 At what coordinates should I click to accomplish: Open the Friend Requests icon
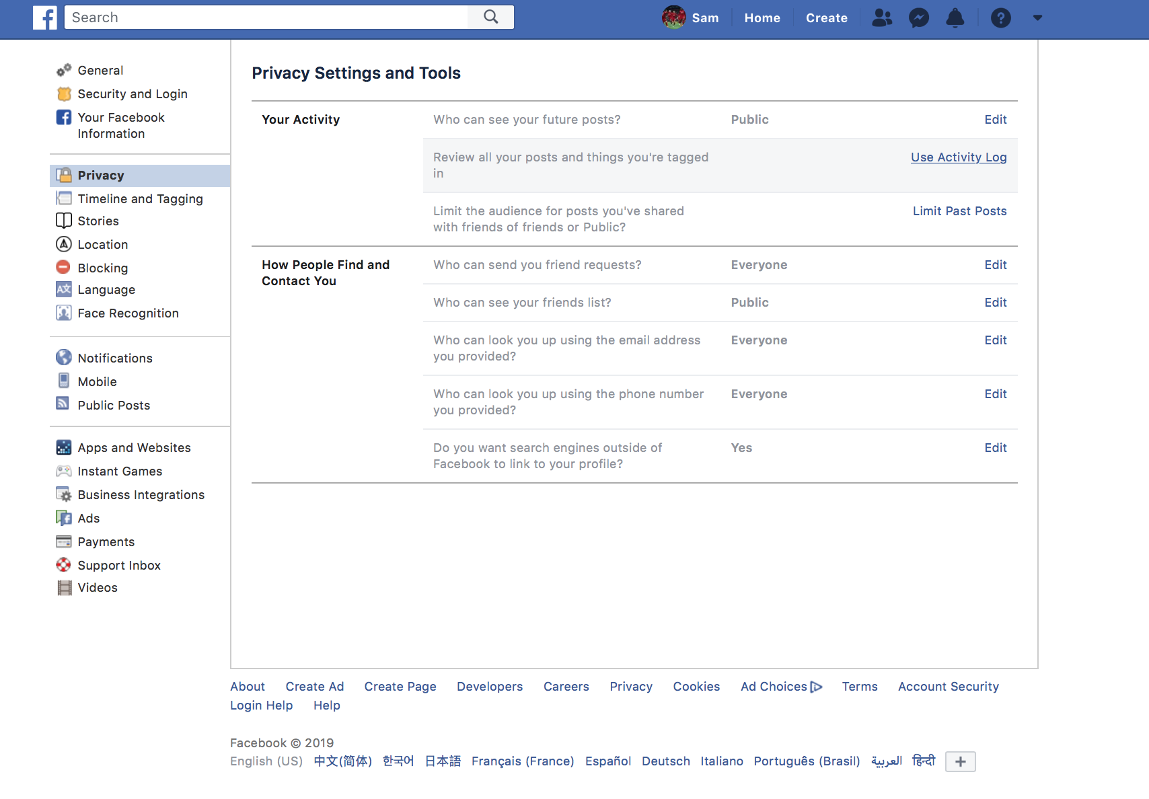click(881, 17)
